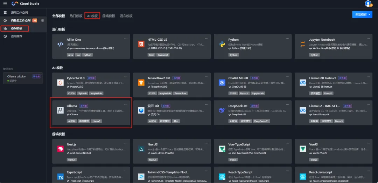
Task: Open 通用工作空间 in sidebar
Action: [x=23, y=12]
